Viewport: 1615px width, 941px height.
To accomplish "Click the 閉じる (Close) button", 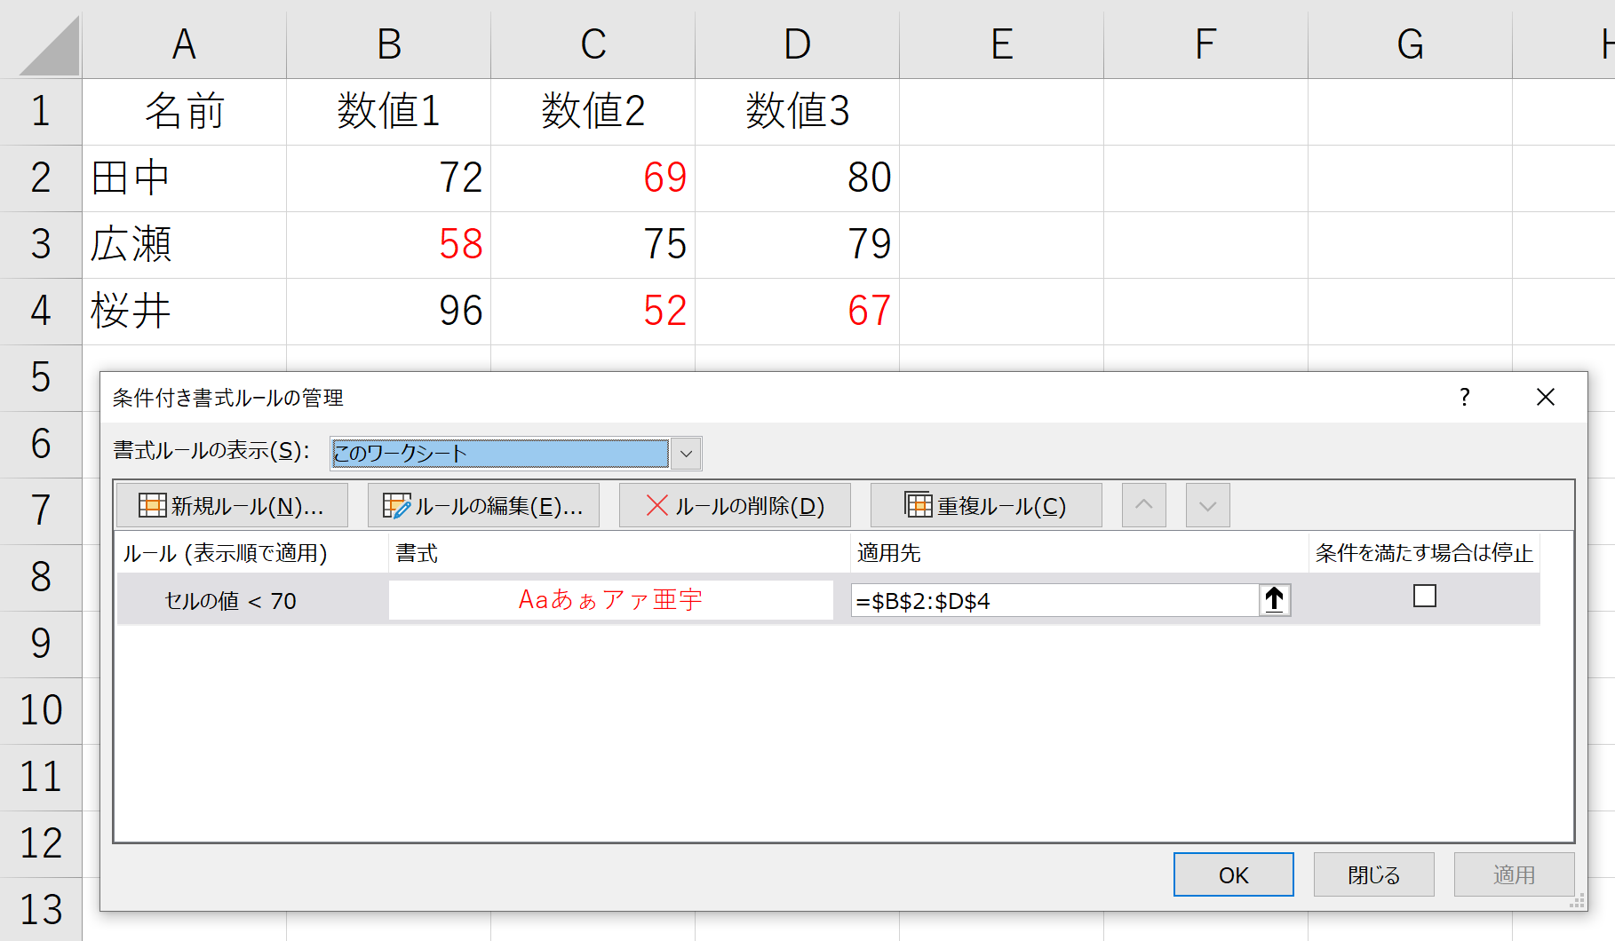I will [x=1374, y=874].
